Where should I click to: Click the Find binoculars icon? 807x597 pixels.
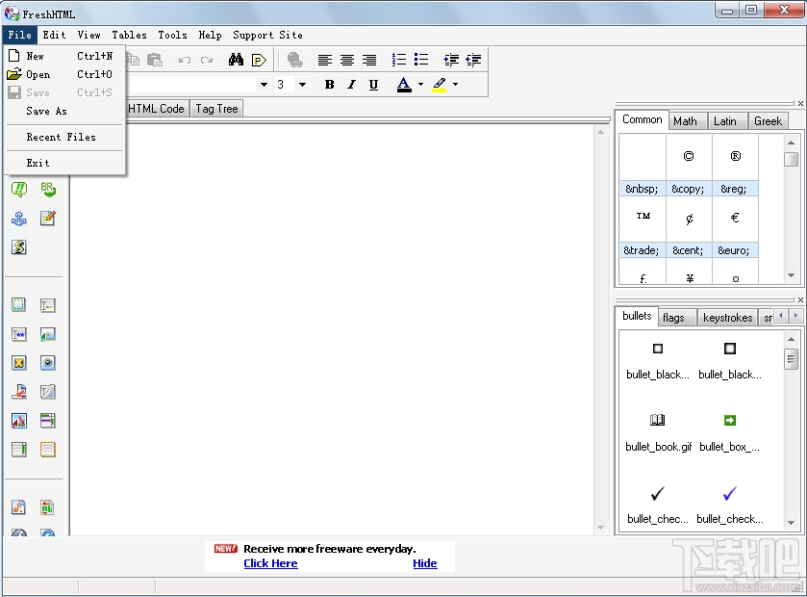(236, 60)
